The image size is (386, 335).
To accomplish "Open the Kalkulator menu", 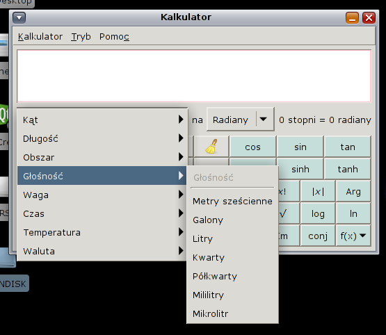I will click(40, 37).
